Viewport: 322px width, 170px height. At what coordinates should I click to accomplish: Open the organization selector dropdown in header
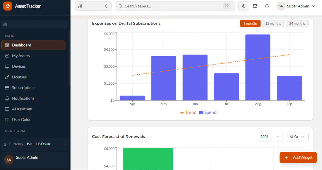(x=93, y=6)
